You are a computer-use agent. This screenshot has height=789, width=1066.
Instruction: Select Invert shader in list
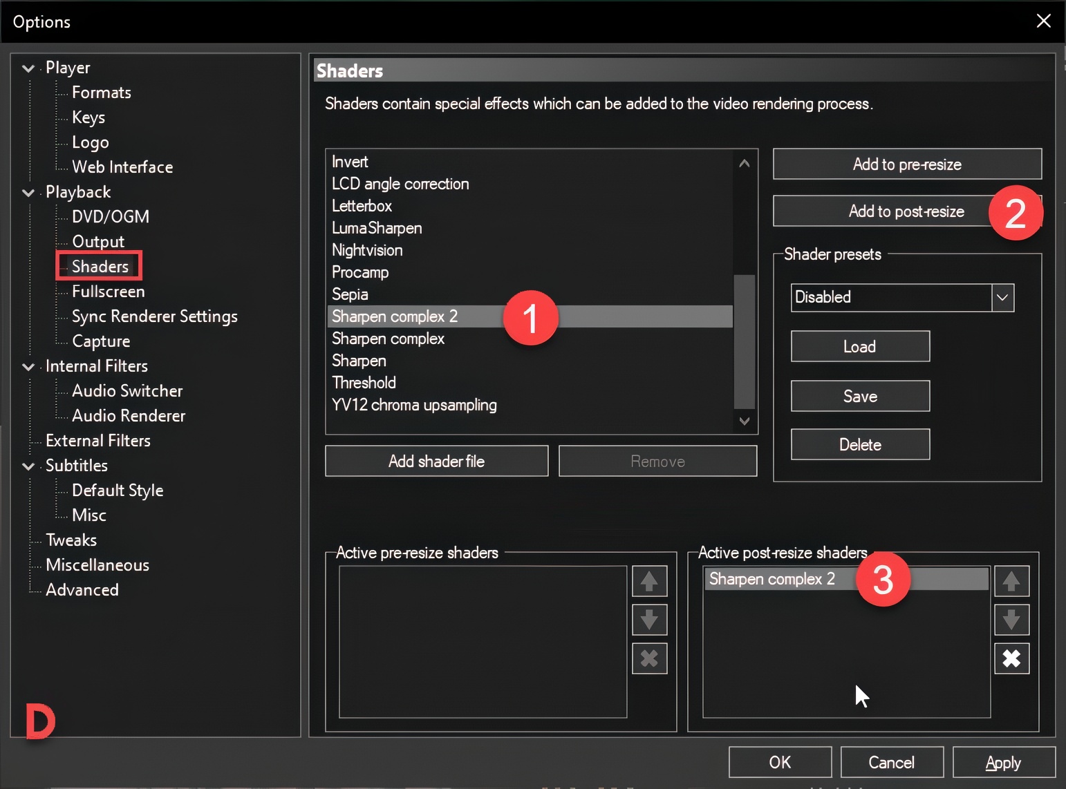click(530, 162)
